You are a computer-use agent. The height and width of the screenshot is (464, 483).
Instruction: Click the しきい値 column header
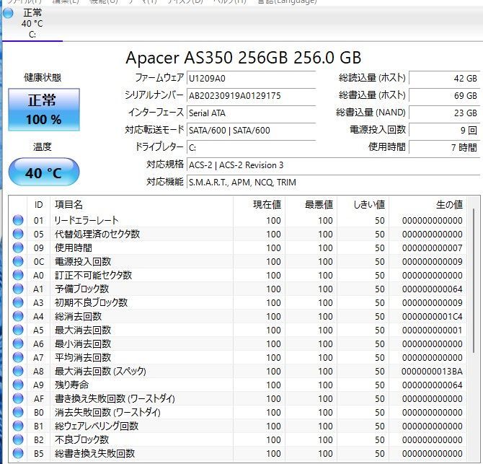pyautogui.click(x=363, y=204)
